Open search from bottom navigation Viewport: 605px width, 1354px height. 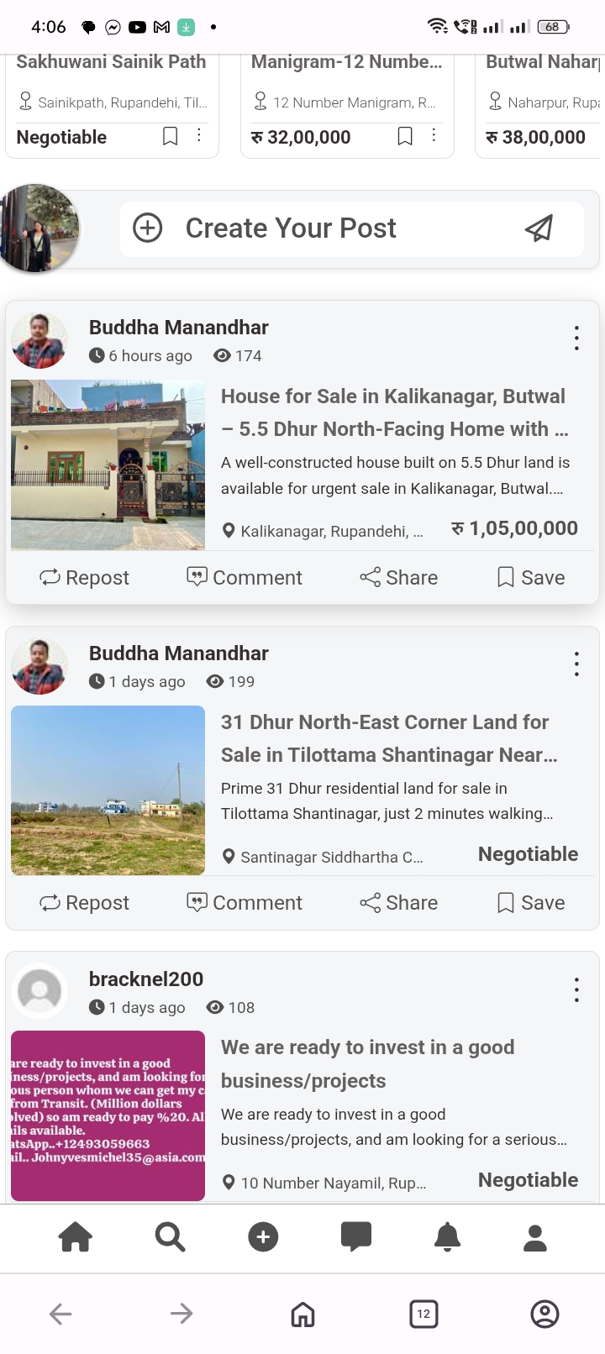click(x=170, y=1237)
